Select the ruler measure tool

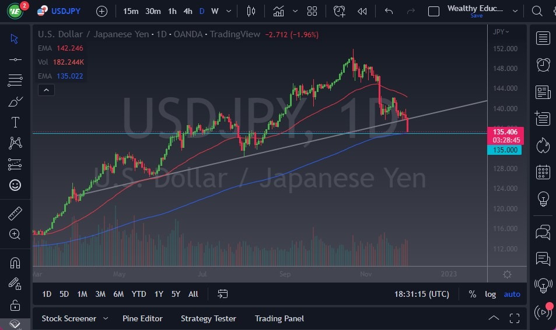(x=15, y=214)
